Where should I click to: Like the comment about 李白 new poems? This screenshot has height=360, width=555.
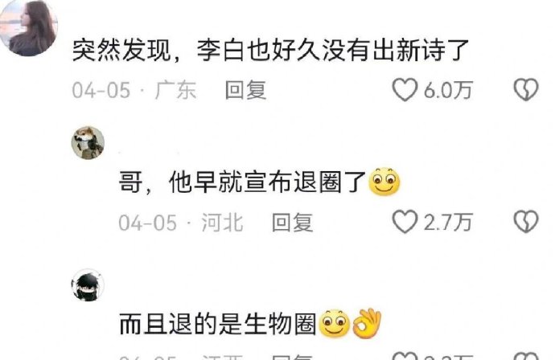[405, 89]
